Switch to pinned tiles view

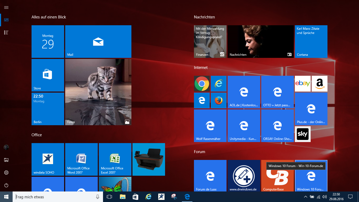click(6, 20)
